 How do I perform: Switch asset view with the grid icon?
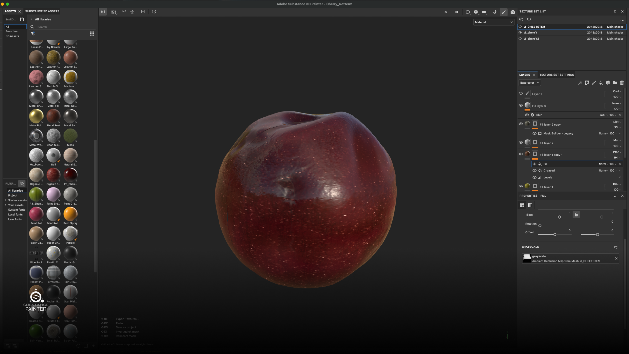tap(92, 34)
